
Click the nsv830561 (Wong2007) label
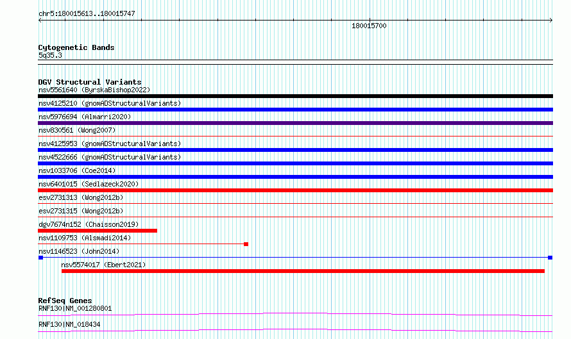tap(77, 130)
